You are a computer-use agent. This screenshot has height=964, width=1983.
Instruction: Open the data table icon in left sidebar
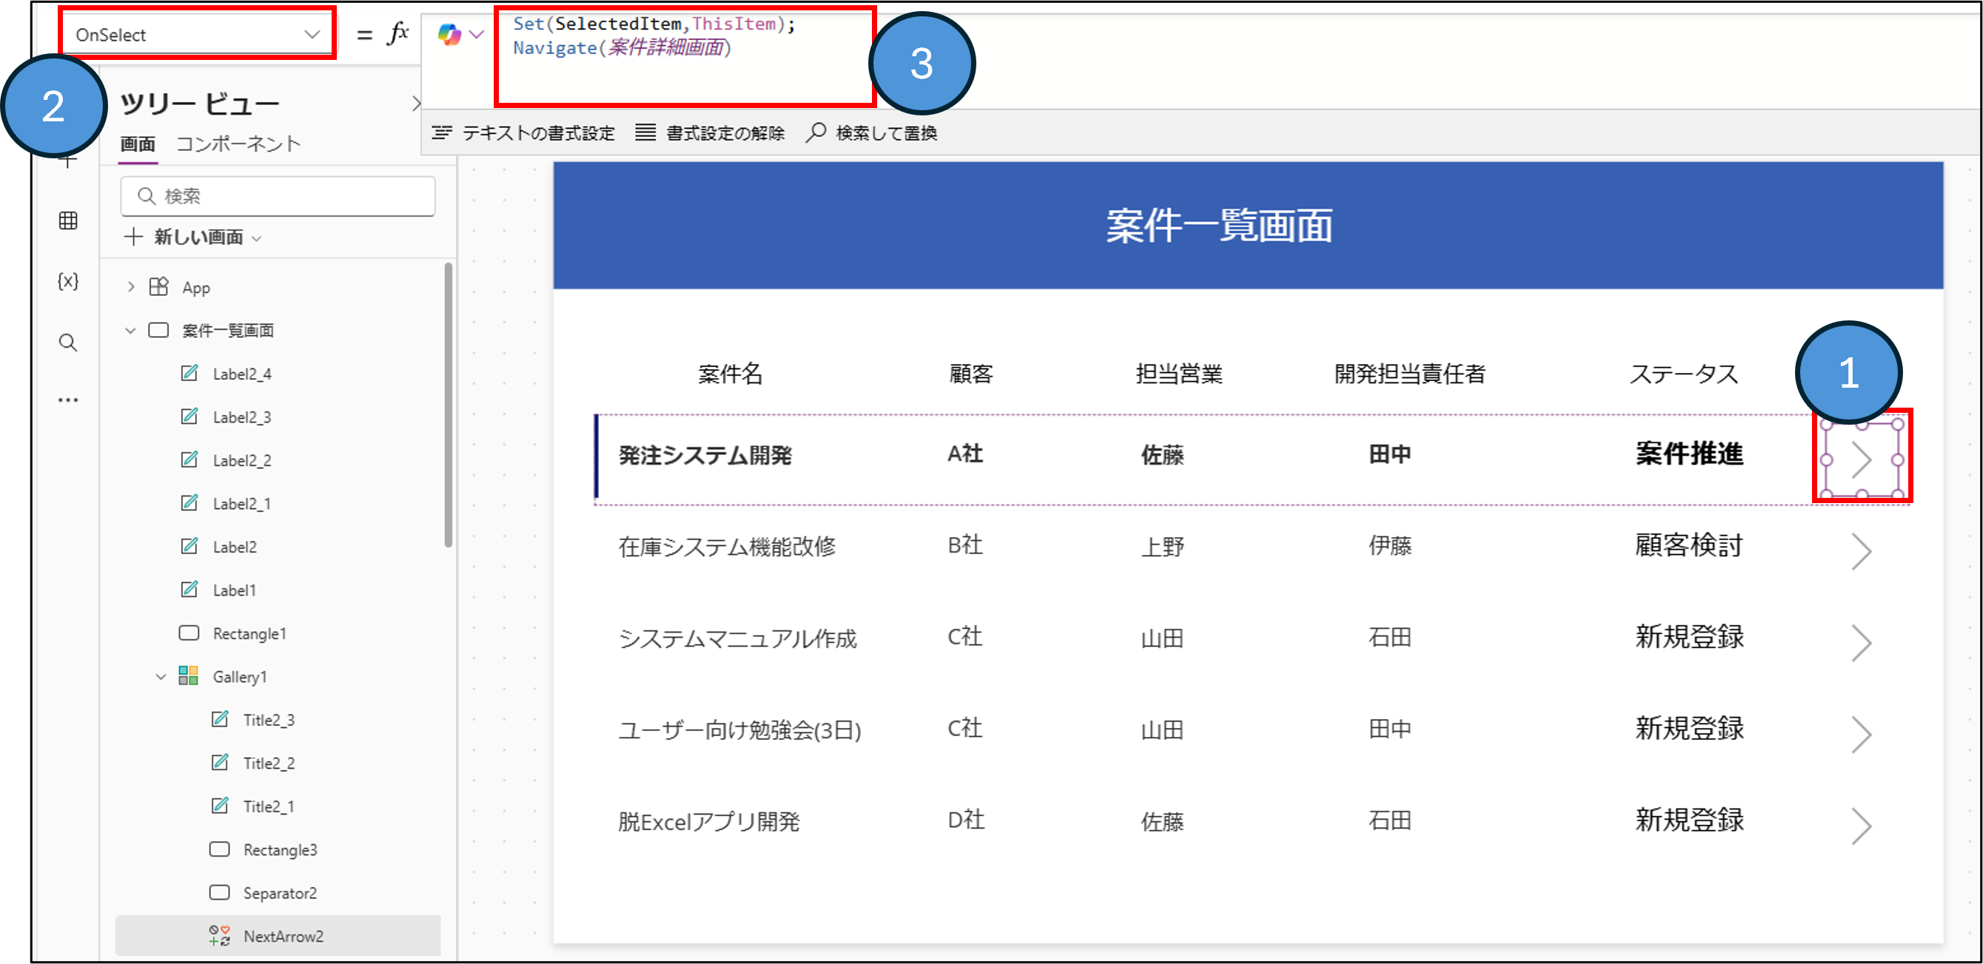point(68,220)
